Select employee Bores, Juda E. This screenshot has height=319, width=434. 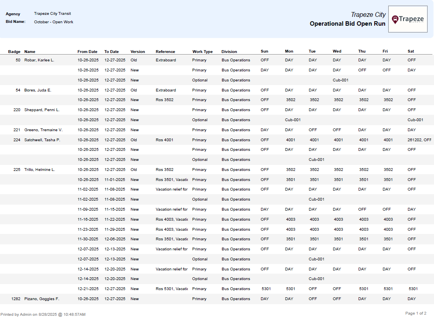click(x=39, y=90)
